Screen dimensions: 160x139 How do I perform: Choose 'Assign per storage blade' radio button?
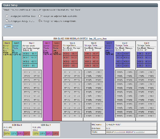tap(7, 21)
